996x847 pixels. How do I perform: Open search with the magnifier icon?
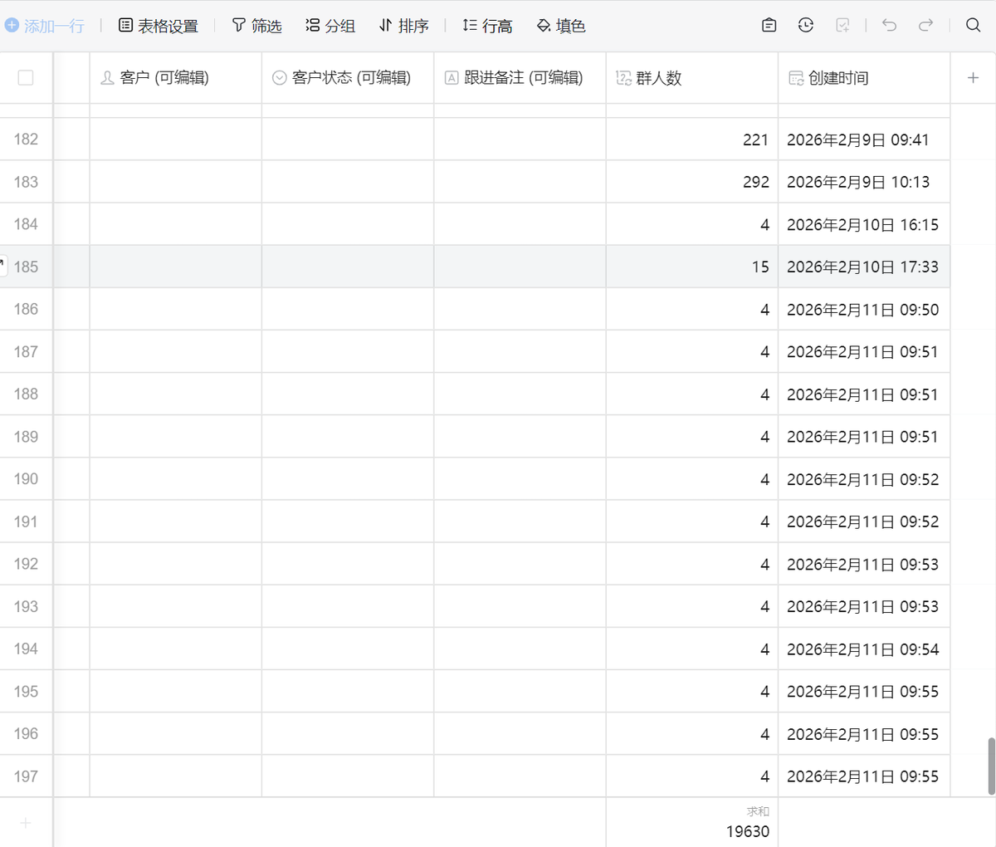point(974,25)
